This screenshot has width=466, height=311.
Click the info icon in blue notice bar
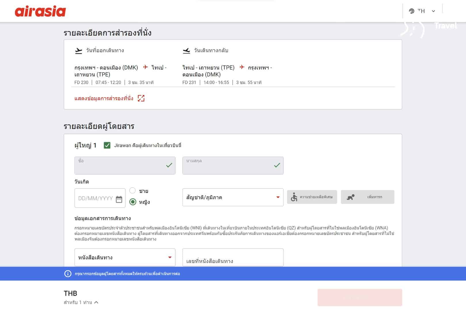click(68, 274)
